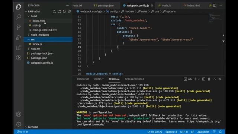Open the Manage gear icon
238x134 pixels.
tap(19, 124)
